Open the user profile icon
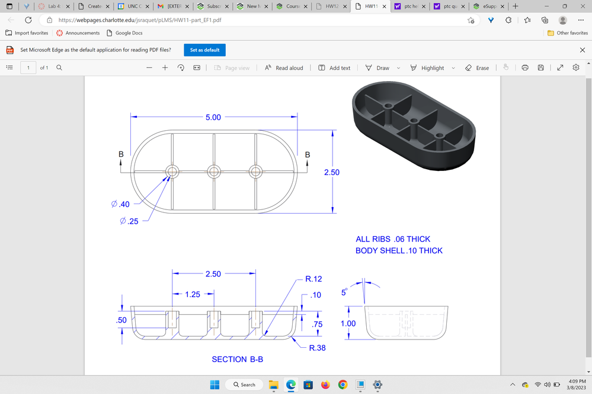This screenshot has height=394, width=592. (562, 20)
